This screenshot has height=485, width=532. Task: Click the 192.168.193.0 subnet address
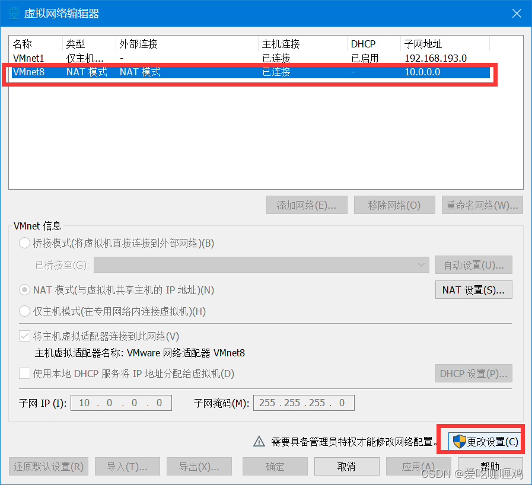[436, 58]
